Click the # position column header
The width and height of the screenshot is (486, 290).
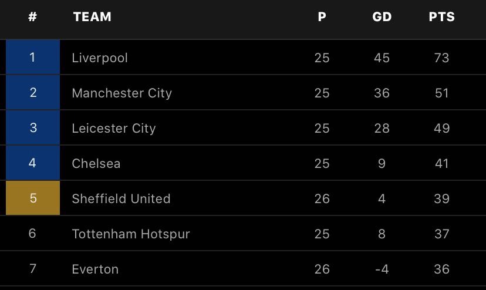tap(33, 17)
